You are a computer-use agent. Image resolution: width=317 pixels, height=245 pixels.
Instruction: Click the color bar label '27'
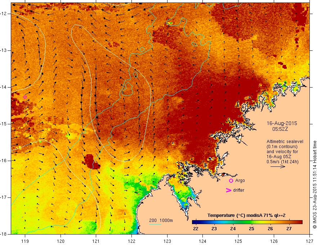[x=289, y=229]
